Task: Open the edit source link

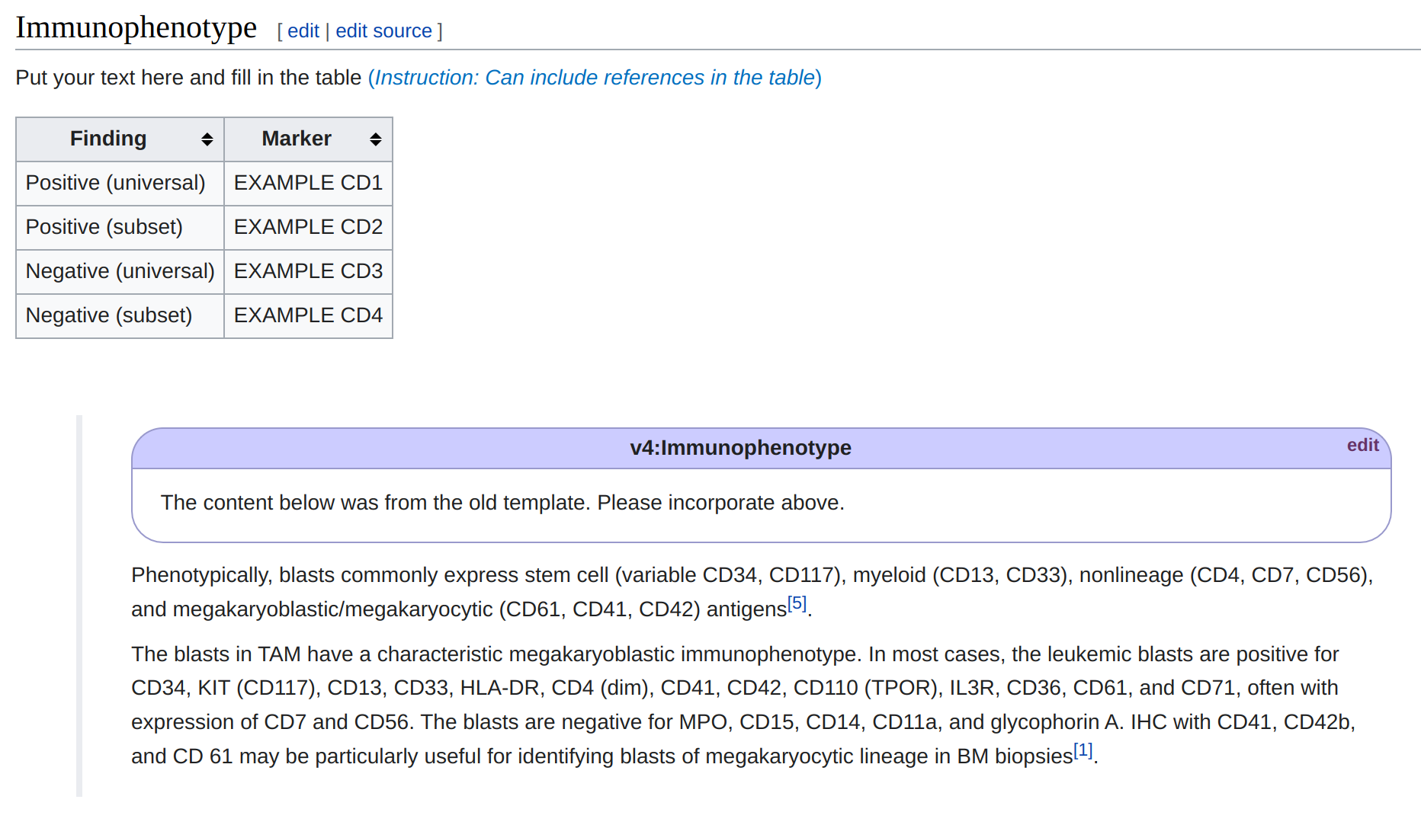Action: pos(383,31)
